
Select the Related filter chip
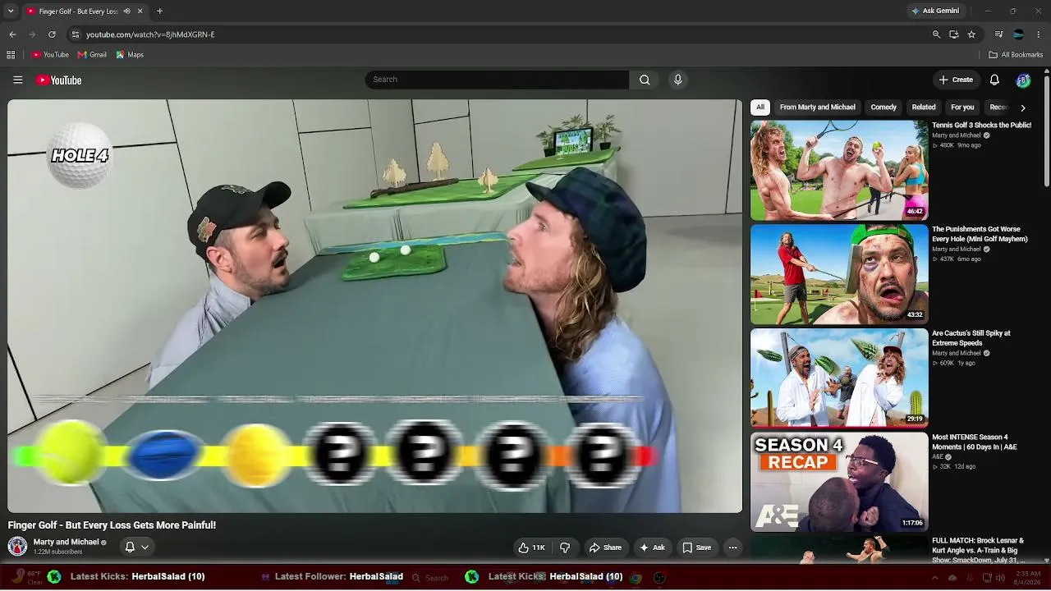click(x=924, y=108)
